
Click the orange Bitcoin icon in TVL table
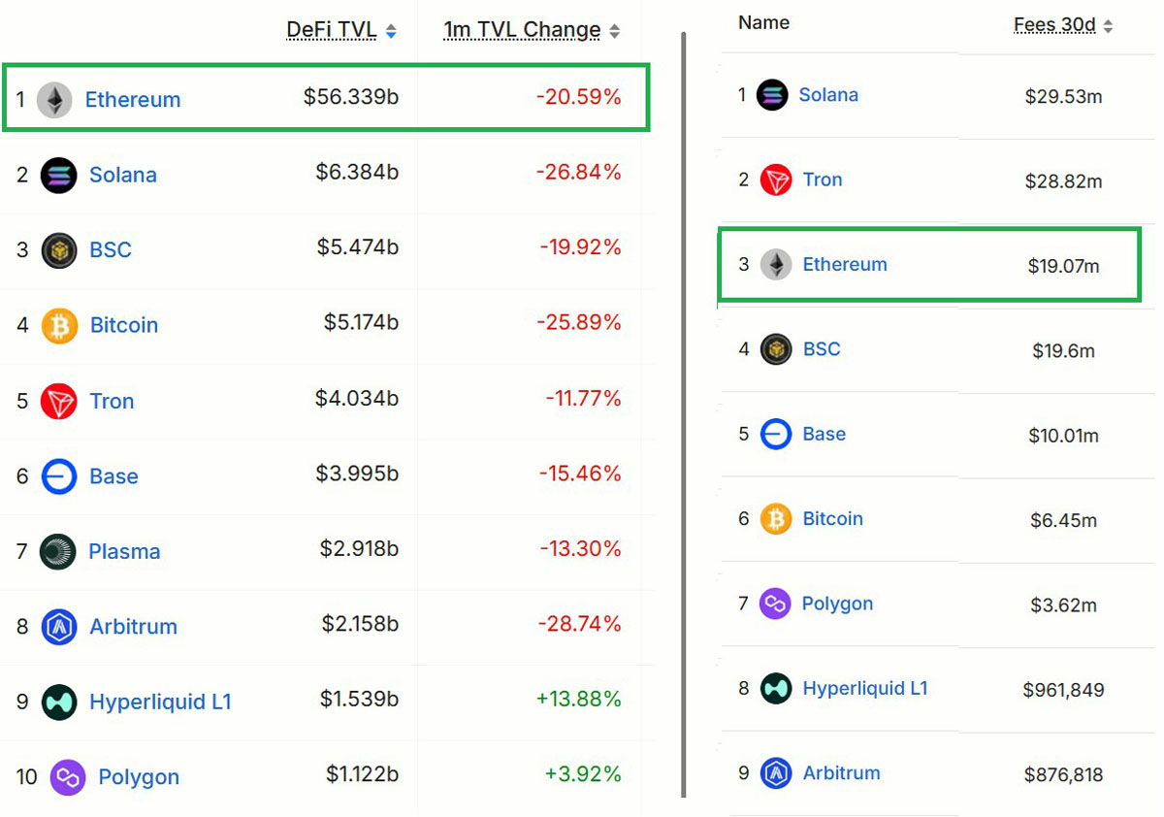tap(59, 326)
